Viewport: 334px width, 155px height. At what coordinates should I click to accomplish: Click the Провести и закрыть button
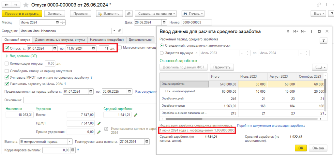tap(22, 14)
